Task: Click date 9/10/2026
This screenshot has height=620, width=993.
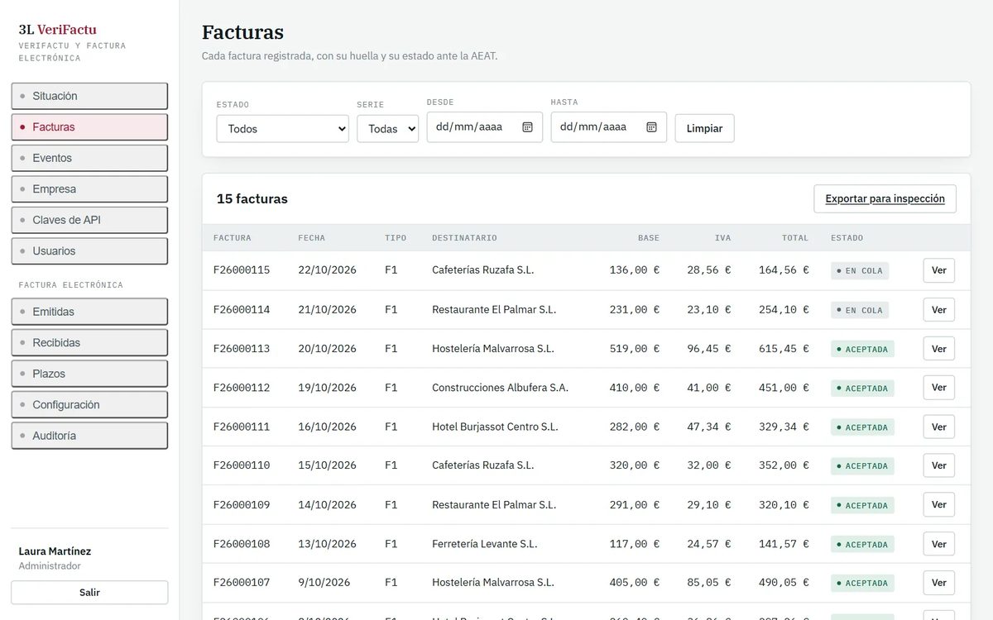Action: (324, 583)
